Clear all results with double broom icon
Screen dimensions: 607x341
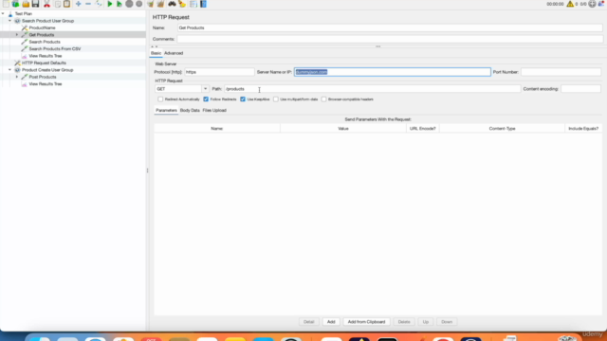point(160,4)
